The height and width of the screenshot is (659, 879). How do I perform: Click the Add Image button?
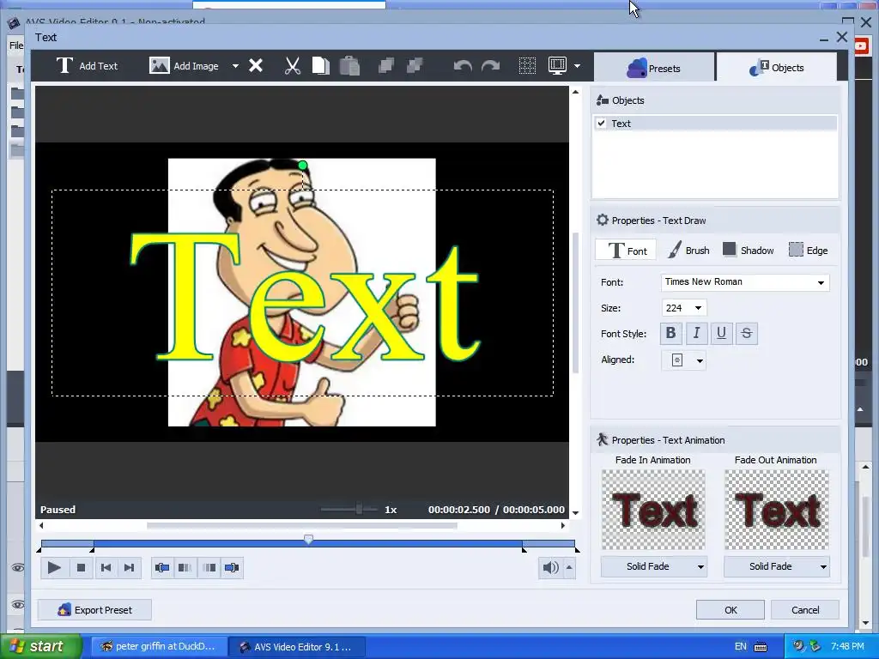[x=184, y=66]
